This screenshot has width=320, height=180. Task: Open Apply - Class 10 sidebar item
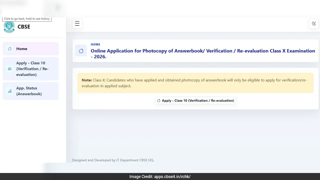tap(30, 69)
